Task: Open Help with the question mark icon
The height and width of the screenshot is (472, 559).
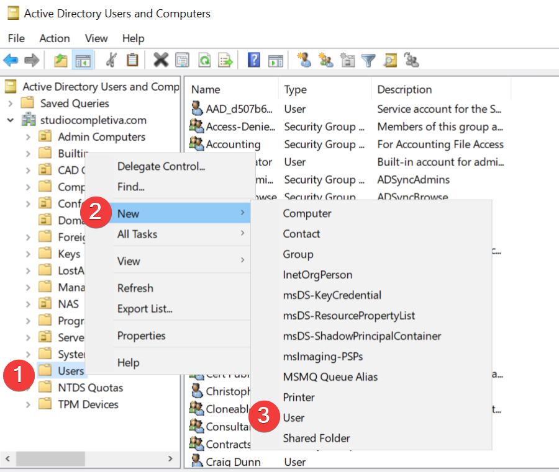Action: (x=253, y=60)
